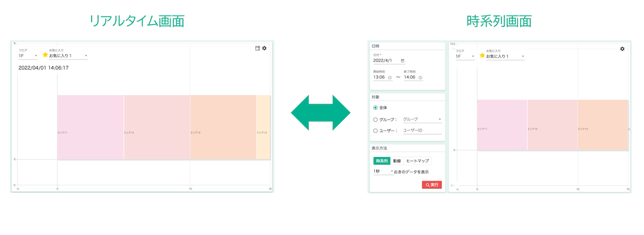Open the 1秒 interval dropdown
644x235 pixels.
383,172
